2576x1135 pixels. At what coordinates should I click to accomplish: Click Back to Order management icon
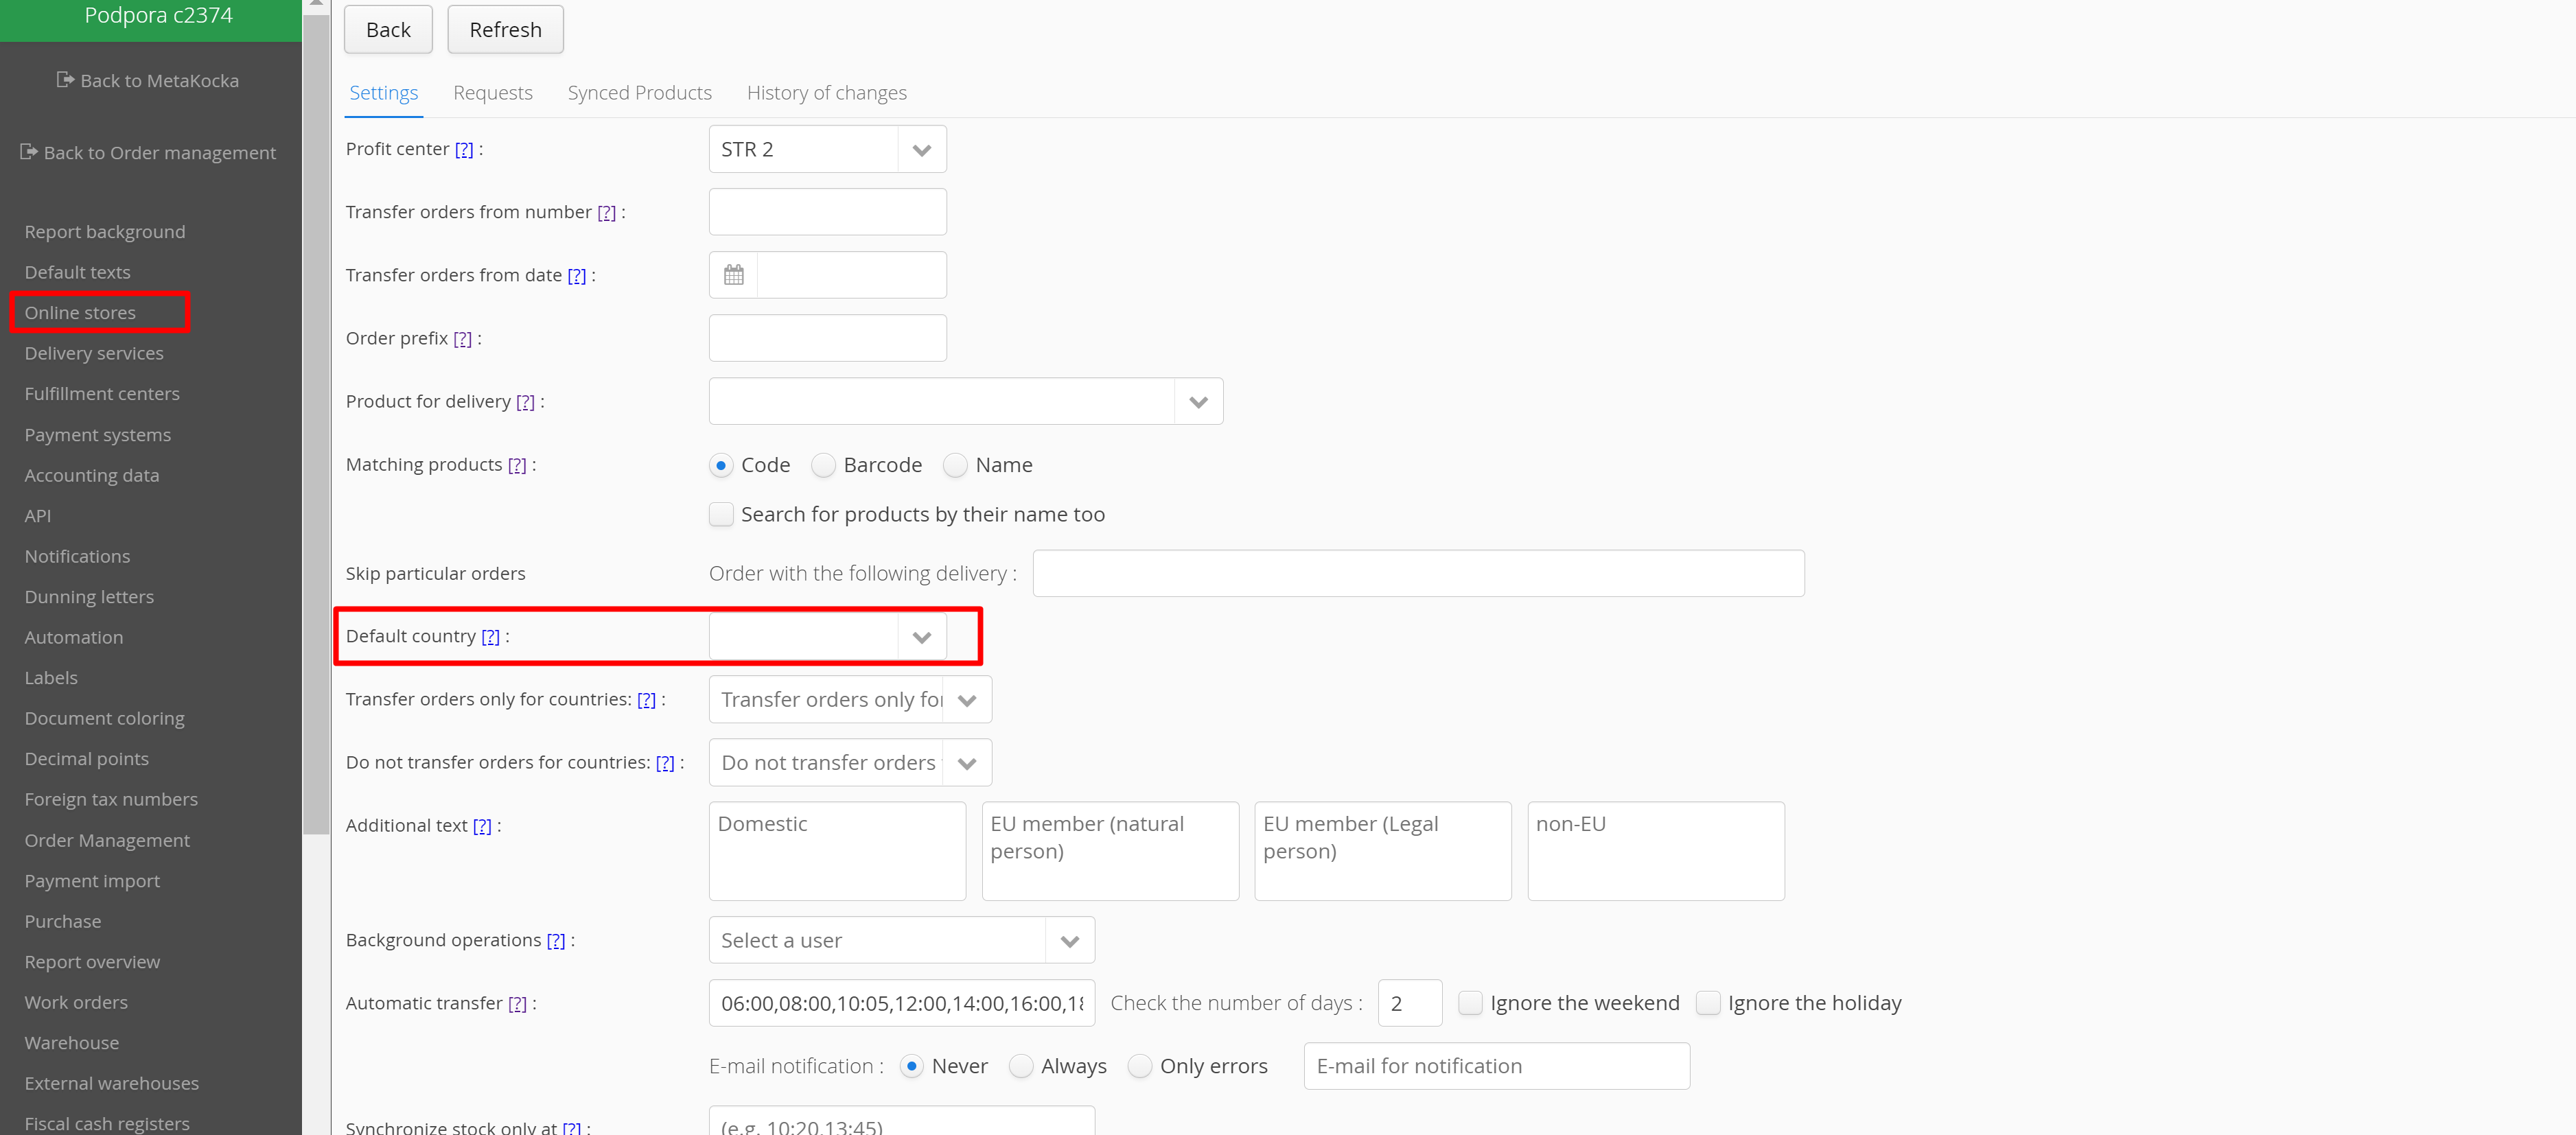click(x=28, y=152)
